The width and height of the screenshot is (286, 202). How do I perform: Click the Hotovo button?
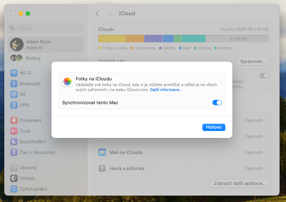pos(214,127)
